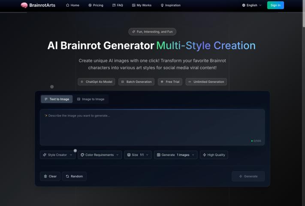Click the Free Trial badge

170,82
